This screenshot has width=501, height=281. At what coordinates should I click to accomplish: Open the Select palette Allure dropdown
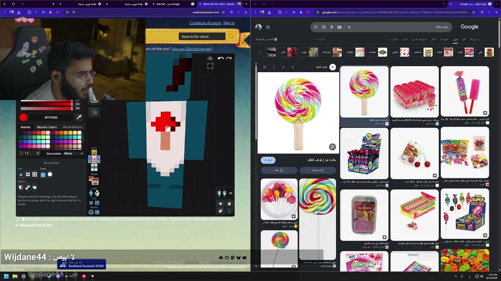click(74, 153)
